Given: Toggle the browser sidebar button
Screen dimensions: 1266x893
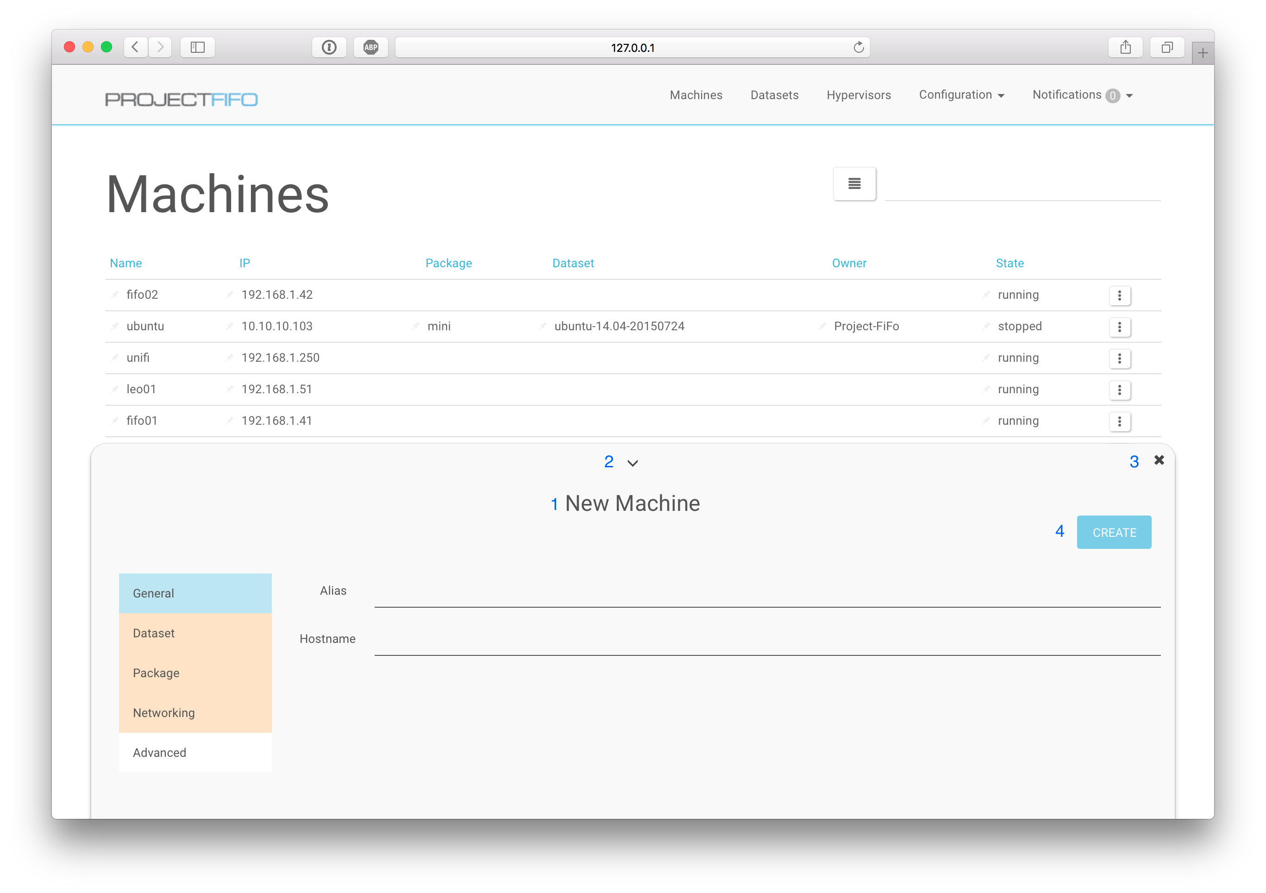Looking at the screenshot, I should pos(197,47).
